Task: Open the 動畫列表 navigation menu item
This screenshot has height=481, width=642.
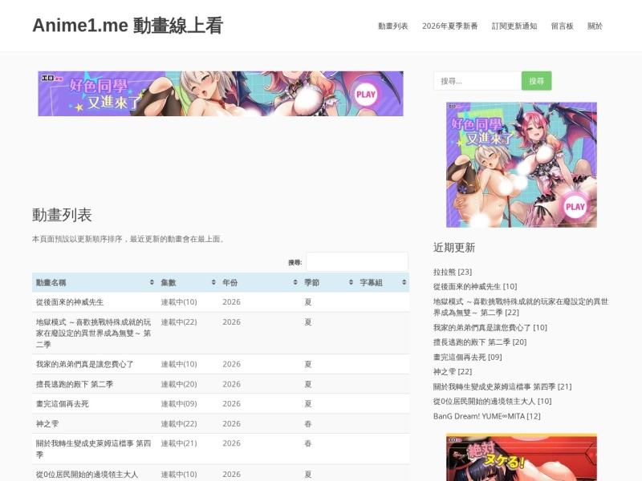Action: (392, 26)
